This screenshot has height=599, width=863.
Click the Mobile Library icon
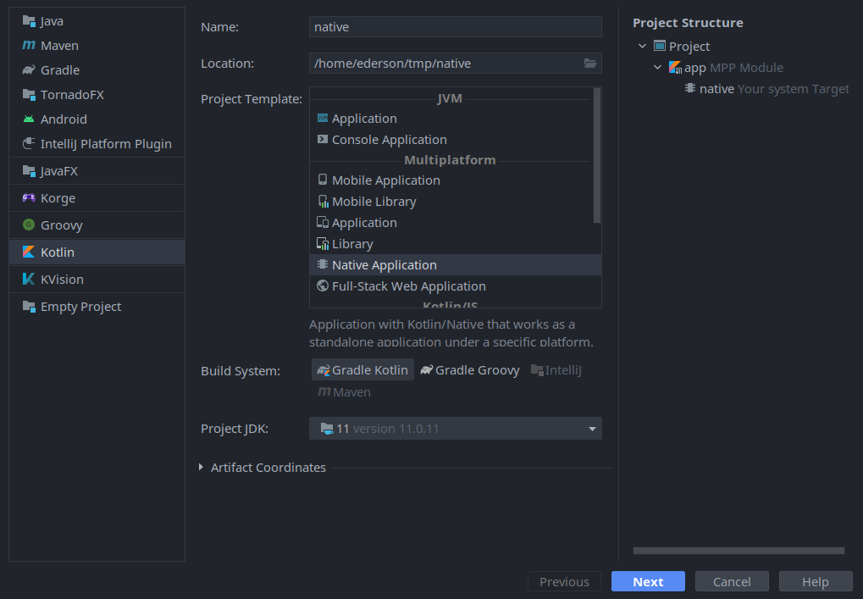(x=323, y=202)
